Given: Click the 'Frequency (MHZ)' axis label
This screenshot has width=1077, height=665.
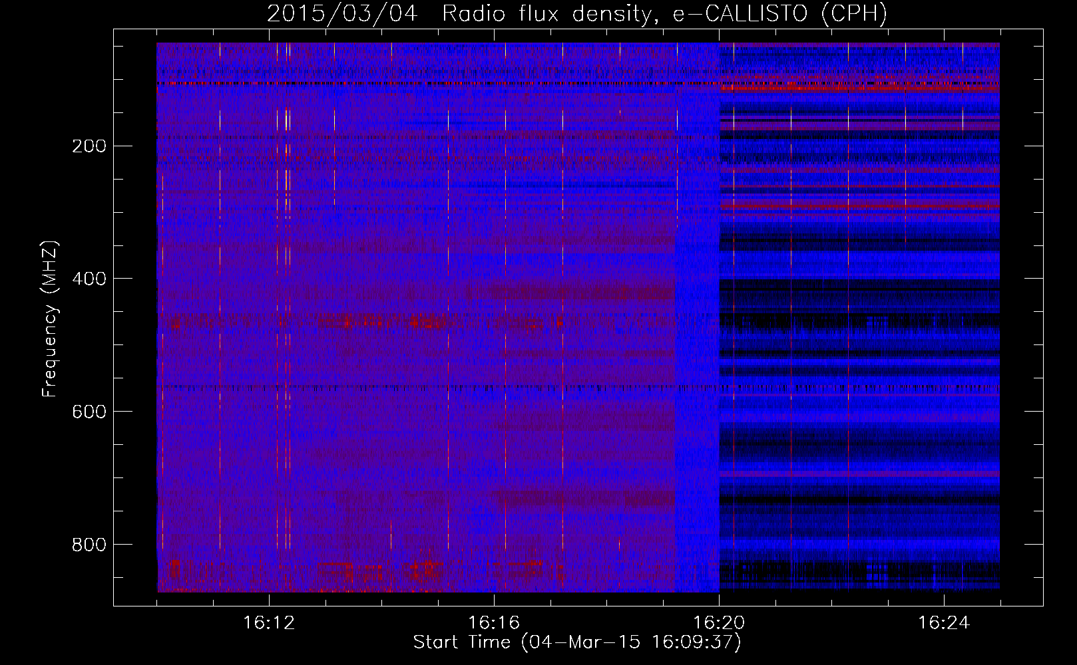Looking at the screenshot, I should tap(50, 319).
